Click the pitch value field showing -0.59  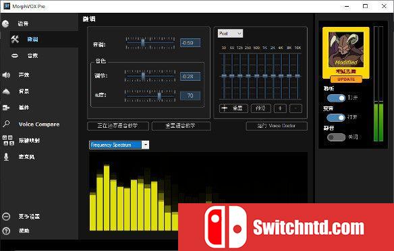click(x=190, y=43)
